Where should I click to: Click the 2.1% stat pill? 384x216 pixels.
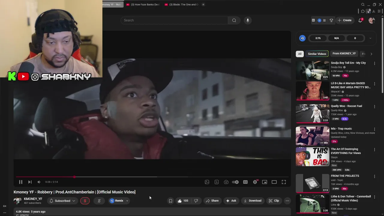[318, 38]
